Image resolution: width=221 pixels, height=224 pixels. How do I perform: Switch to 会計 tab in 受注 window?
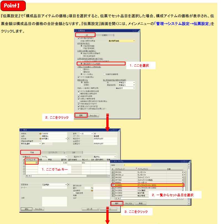click(x=74, y=152)
